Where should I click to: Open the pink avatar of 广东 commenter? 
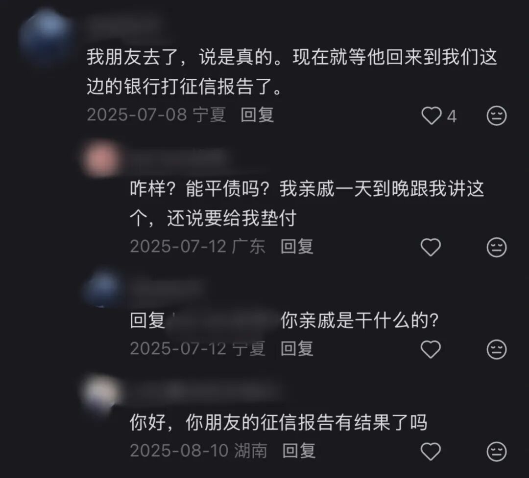click(x=101, y=159)
